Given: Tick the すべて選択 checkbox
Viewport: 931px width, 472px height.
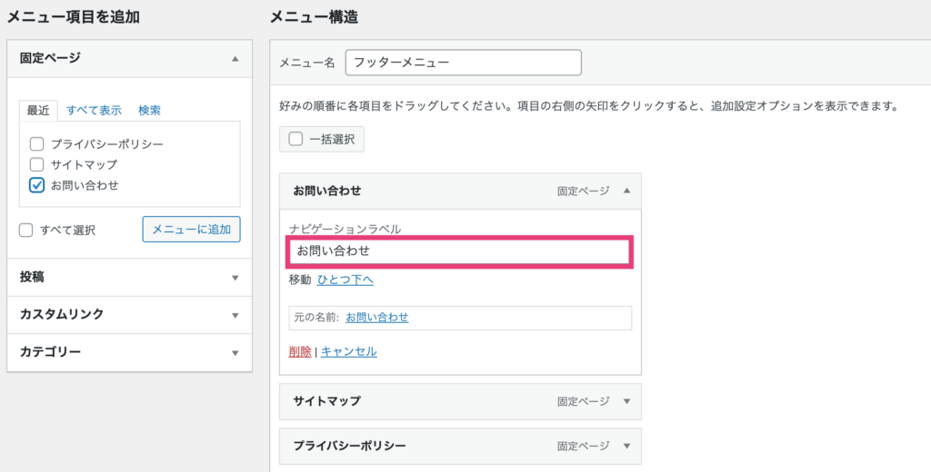Looking at the screenshot, I should 25,230.
